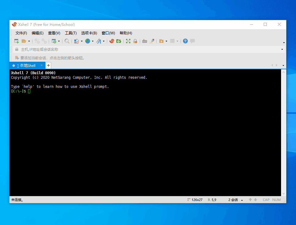Click the 2 会话 status bar button

tap(233, 200)
